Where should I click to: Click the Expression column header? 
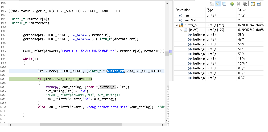coord(183,10)
